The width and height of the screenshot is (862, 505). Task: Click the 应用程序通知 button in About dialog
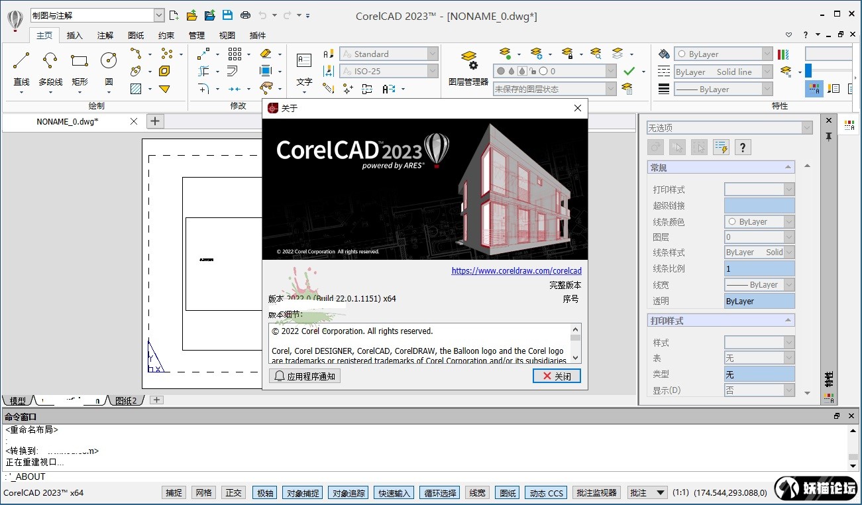pos(305,376)
